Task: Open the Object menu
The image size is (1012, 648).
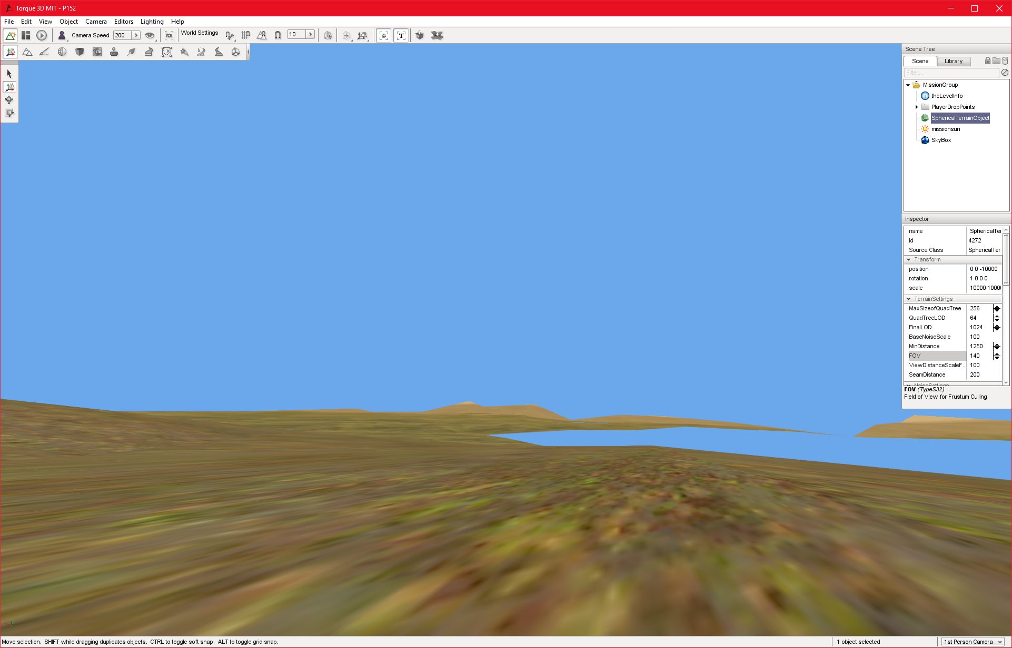Action: point(68,22)
